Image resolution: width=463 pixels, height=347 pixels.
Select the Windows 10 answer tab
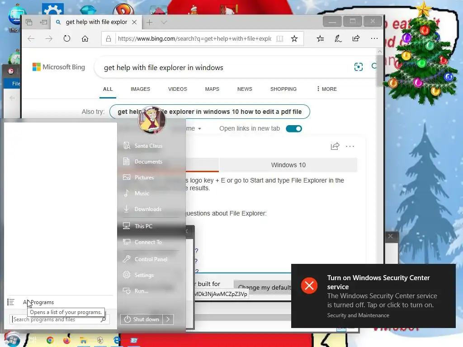point(288,165)
